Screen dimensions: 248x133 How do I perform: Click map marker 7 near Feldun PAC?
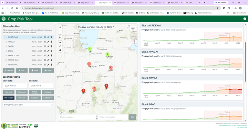tap(94, 89)
